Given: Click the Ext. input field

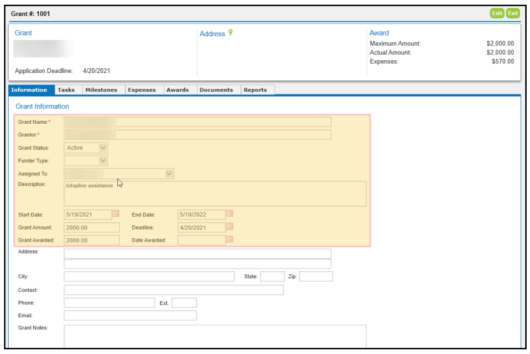Looking at the screenshot, I should click(184, 302).
